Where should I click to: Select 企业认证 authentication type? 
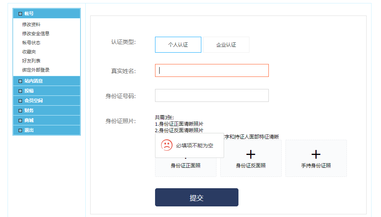click(226, 45)
